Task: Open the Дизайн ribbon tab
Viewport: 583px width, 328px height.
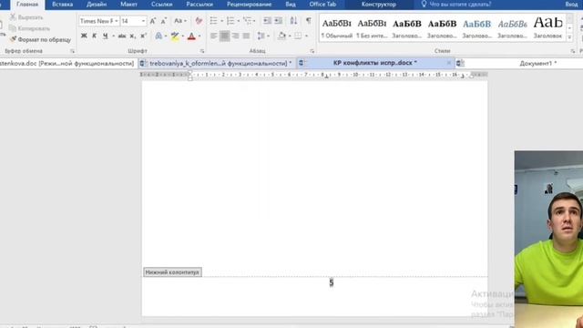Action: pos(97,5)
